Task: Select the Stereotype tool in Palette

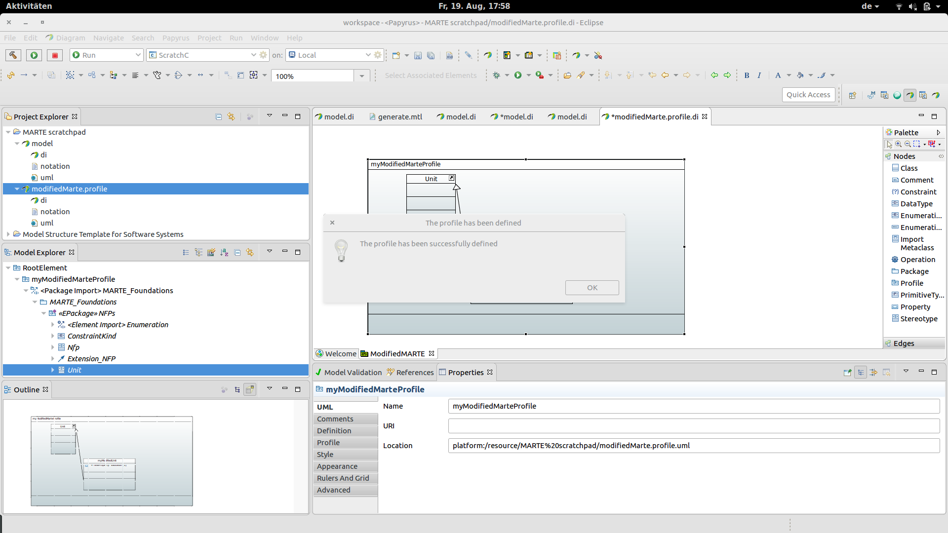Action: (x=914, y=319)
